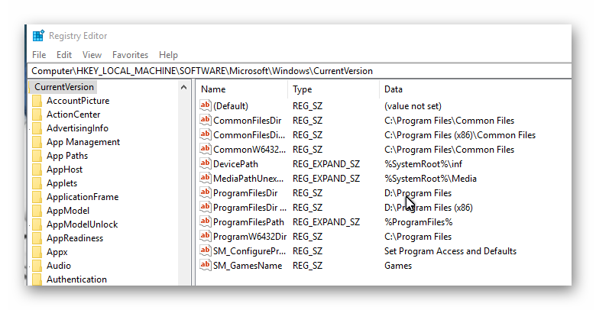596x310 pixels.
Task: Select the CurrentVersion key in the tree
Action: 64,87
